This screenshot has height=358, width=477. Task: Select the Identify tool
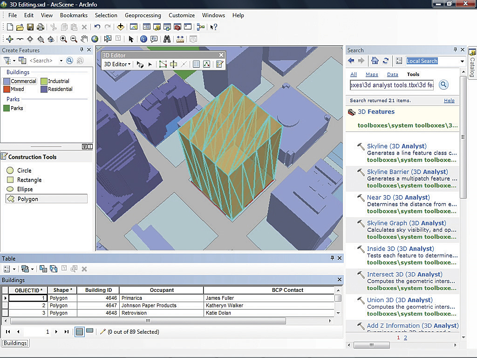click(143, 40)
